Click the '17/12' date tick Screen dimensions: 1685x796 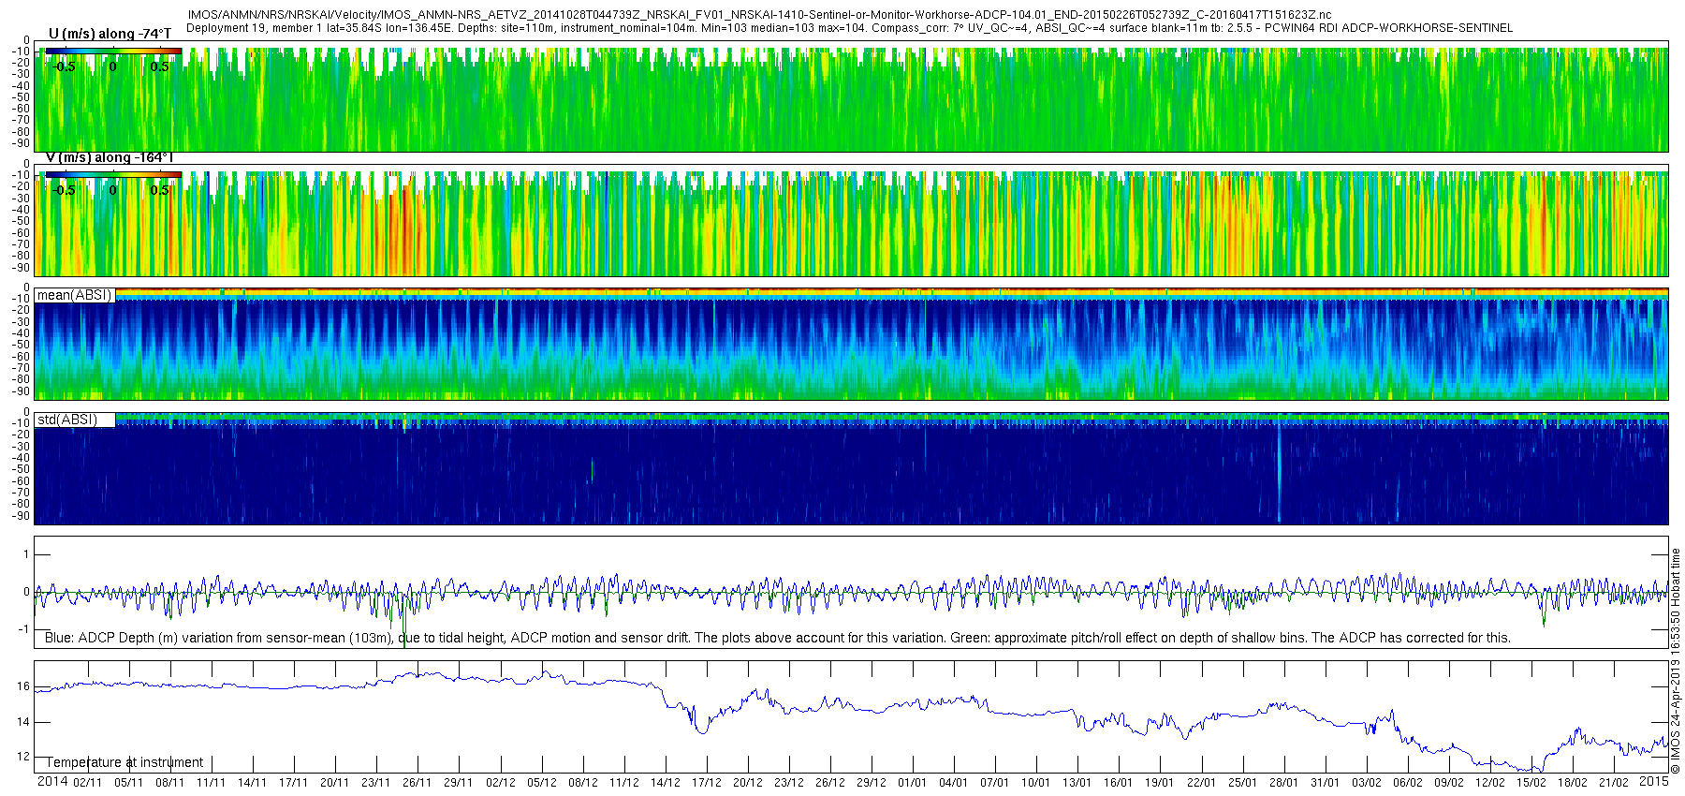pyautogui.click(x=706, y=783)
